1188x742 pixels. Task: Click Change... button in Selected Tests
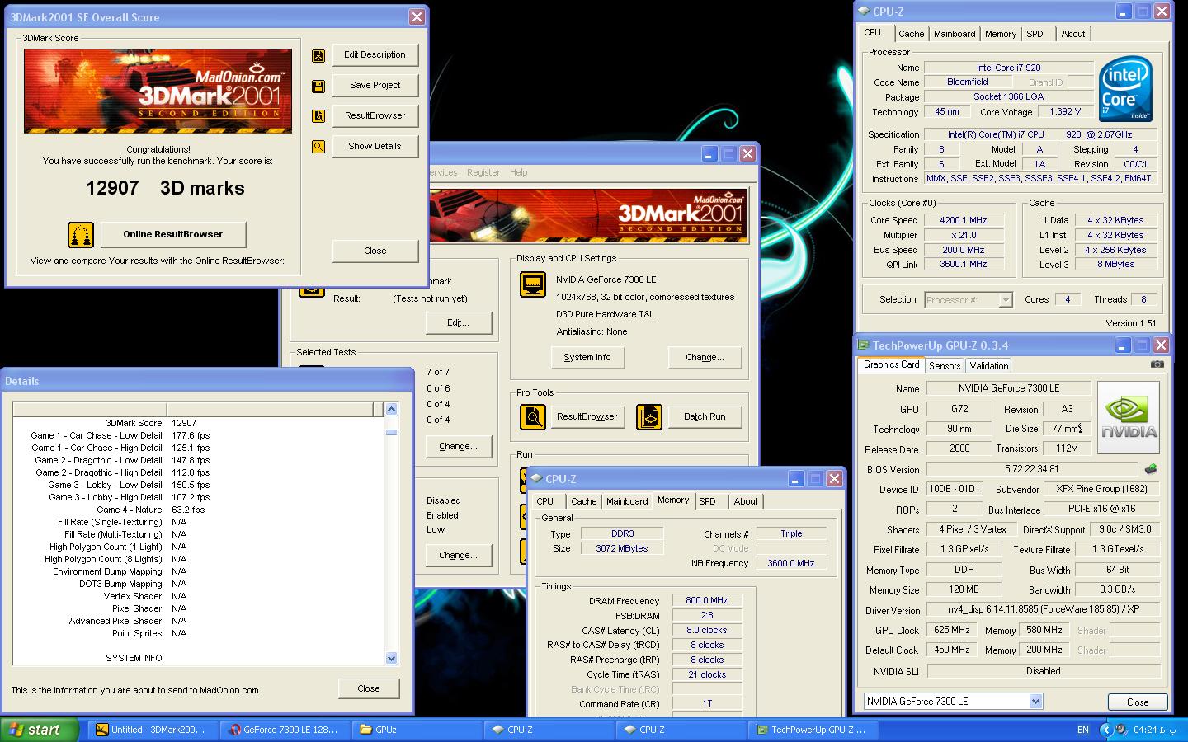[459, 447]
